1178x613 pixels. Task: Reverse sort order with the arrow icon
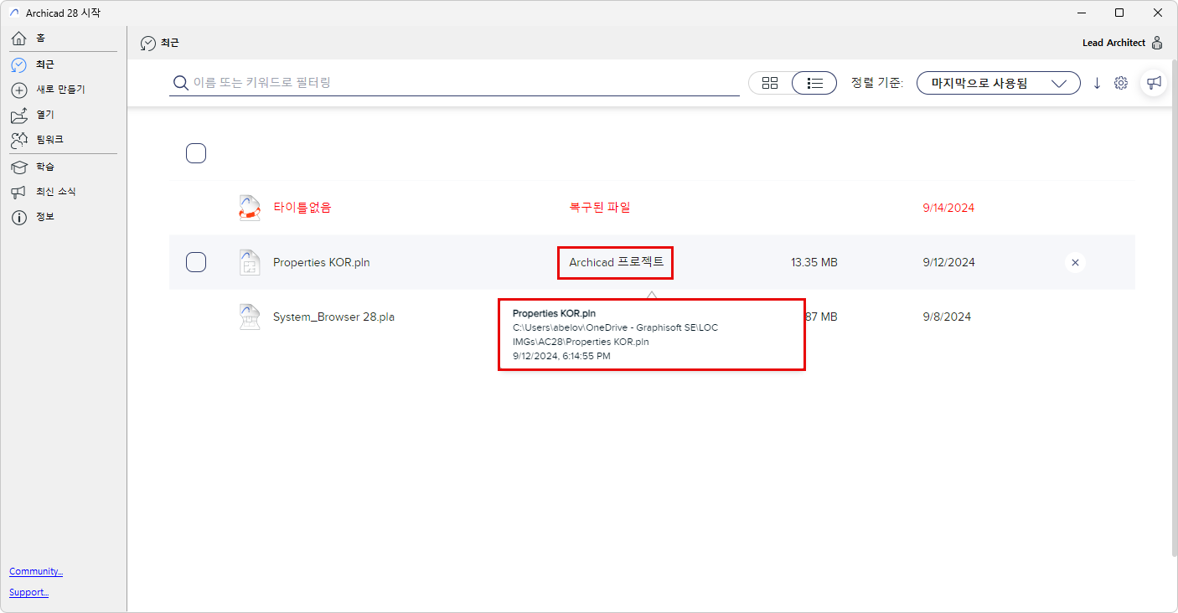tap(1098, 83)
